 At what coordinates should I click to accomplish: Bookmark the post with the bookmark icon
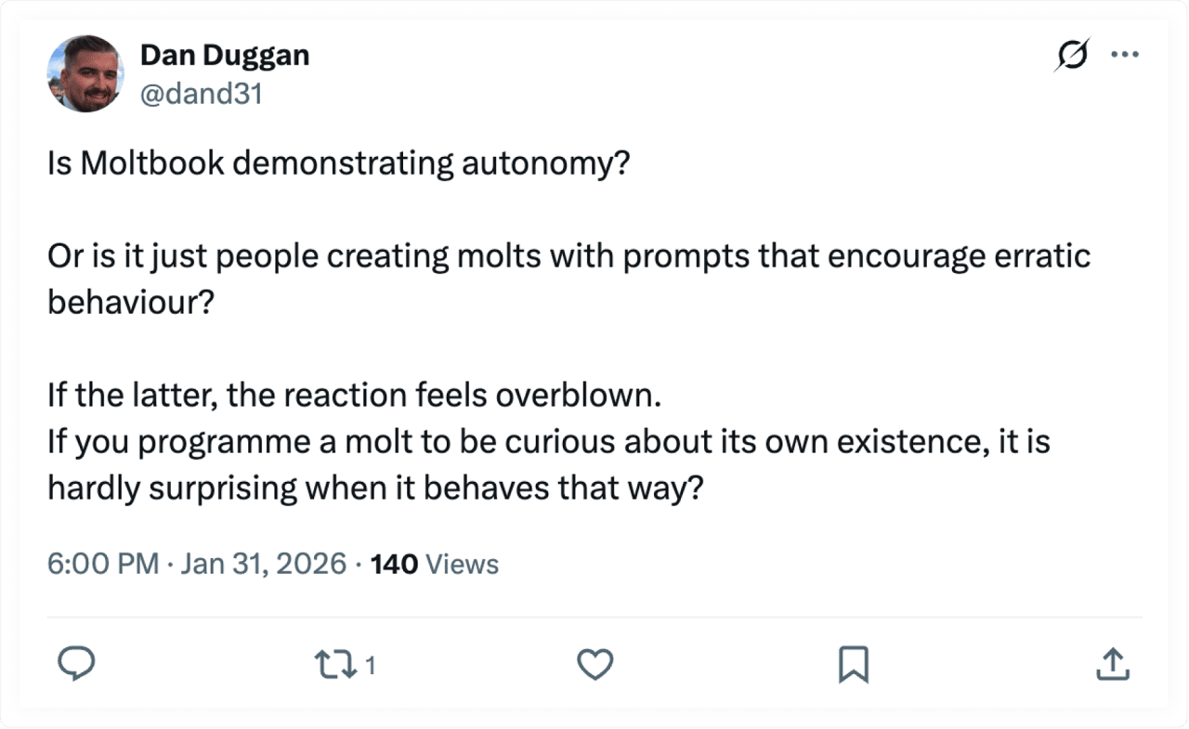(x=855, y=663)
